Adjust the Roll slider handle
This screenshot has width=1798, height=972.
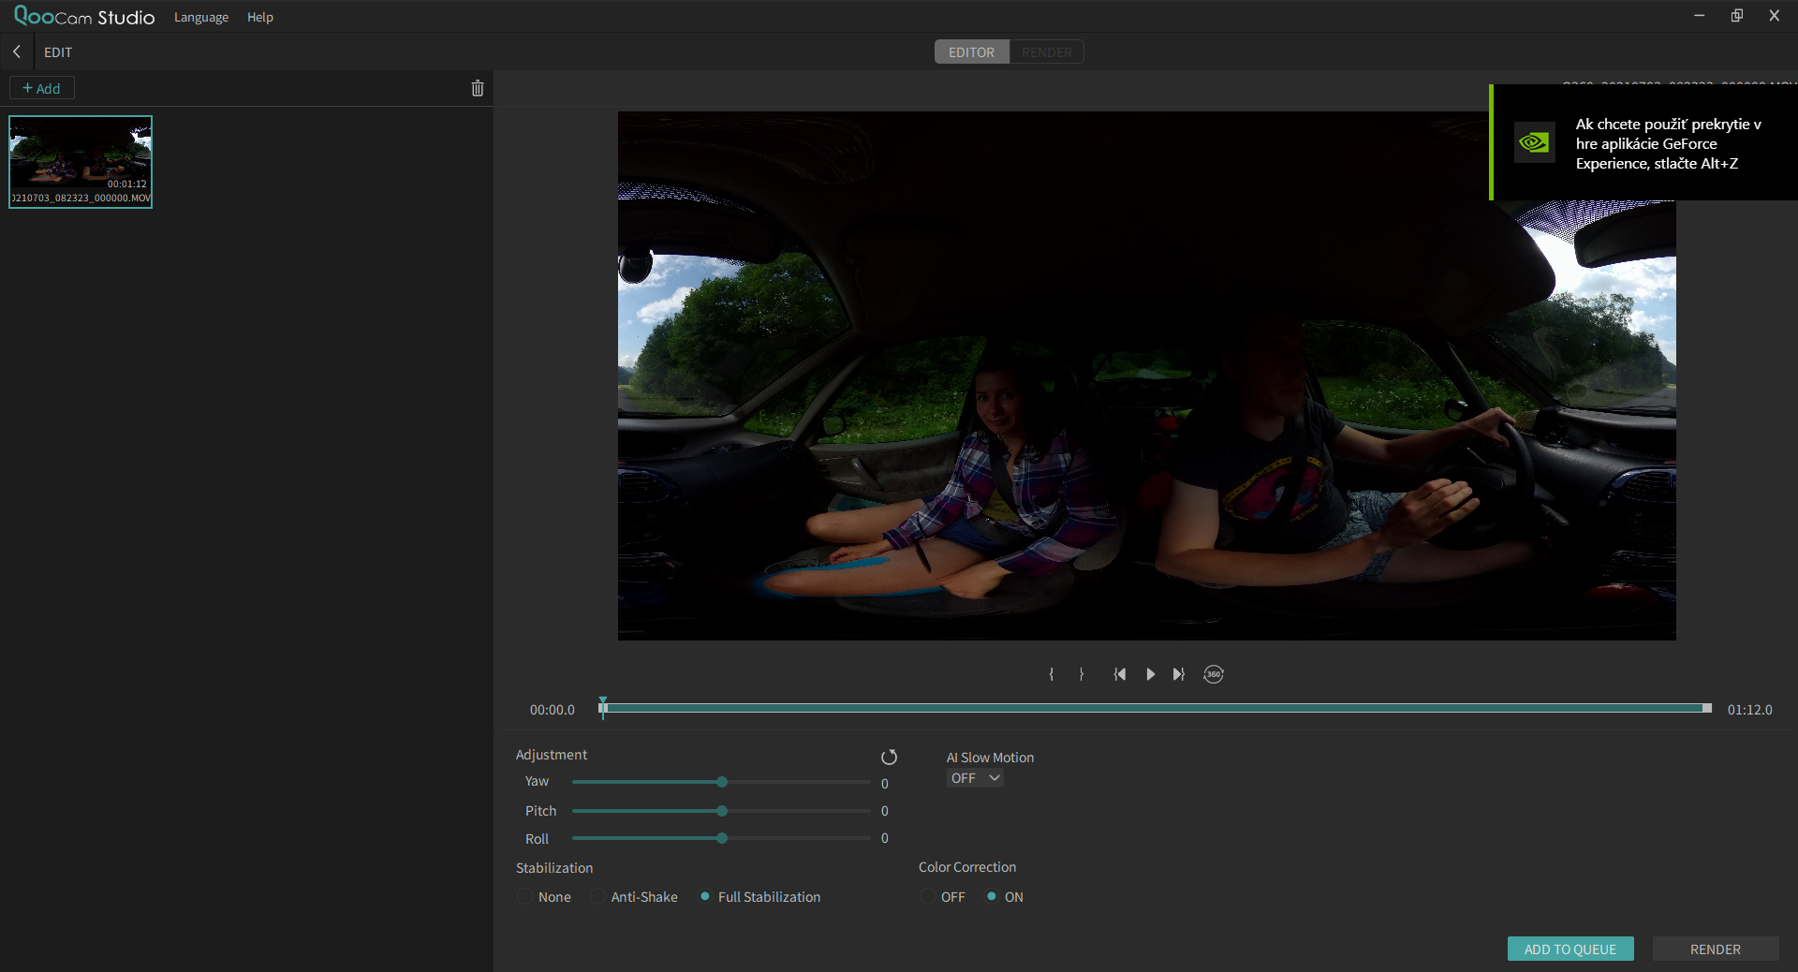point(722,838)
